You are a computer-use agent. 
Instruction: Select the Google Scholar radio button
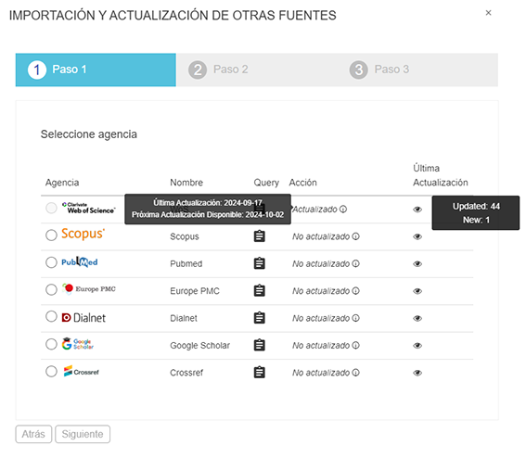[51, 344]
